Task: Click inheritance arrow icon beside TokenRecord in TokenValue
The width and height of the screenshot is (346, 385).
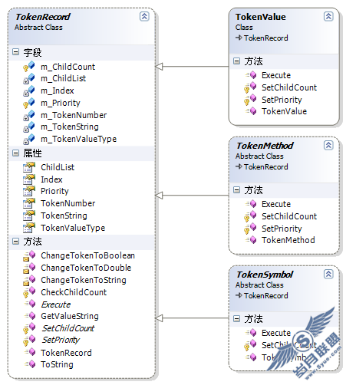Action: [239, 38]
